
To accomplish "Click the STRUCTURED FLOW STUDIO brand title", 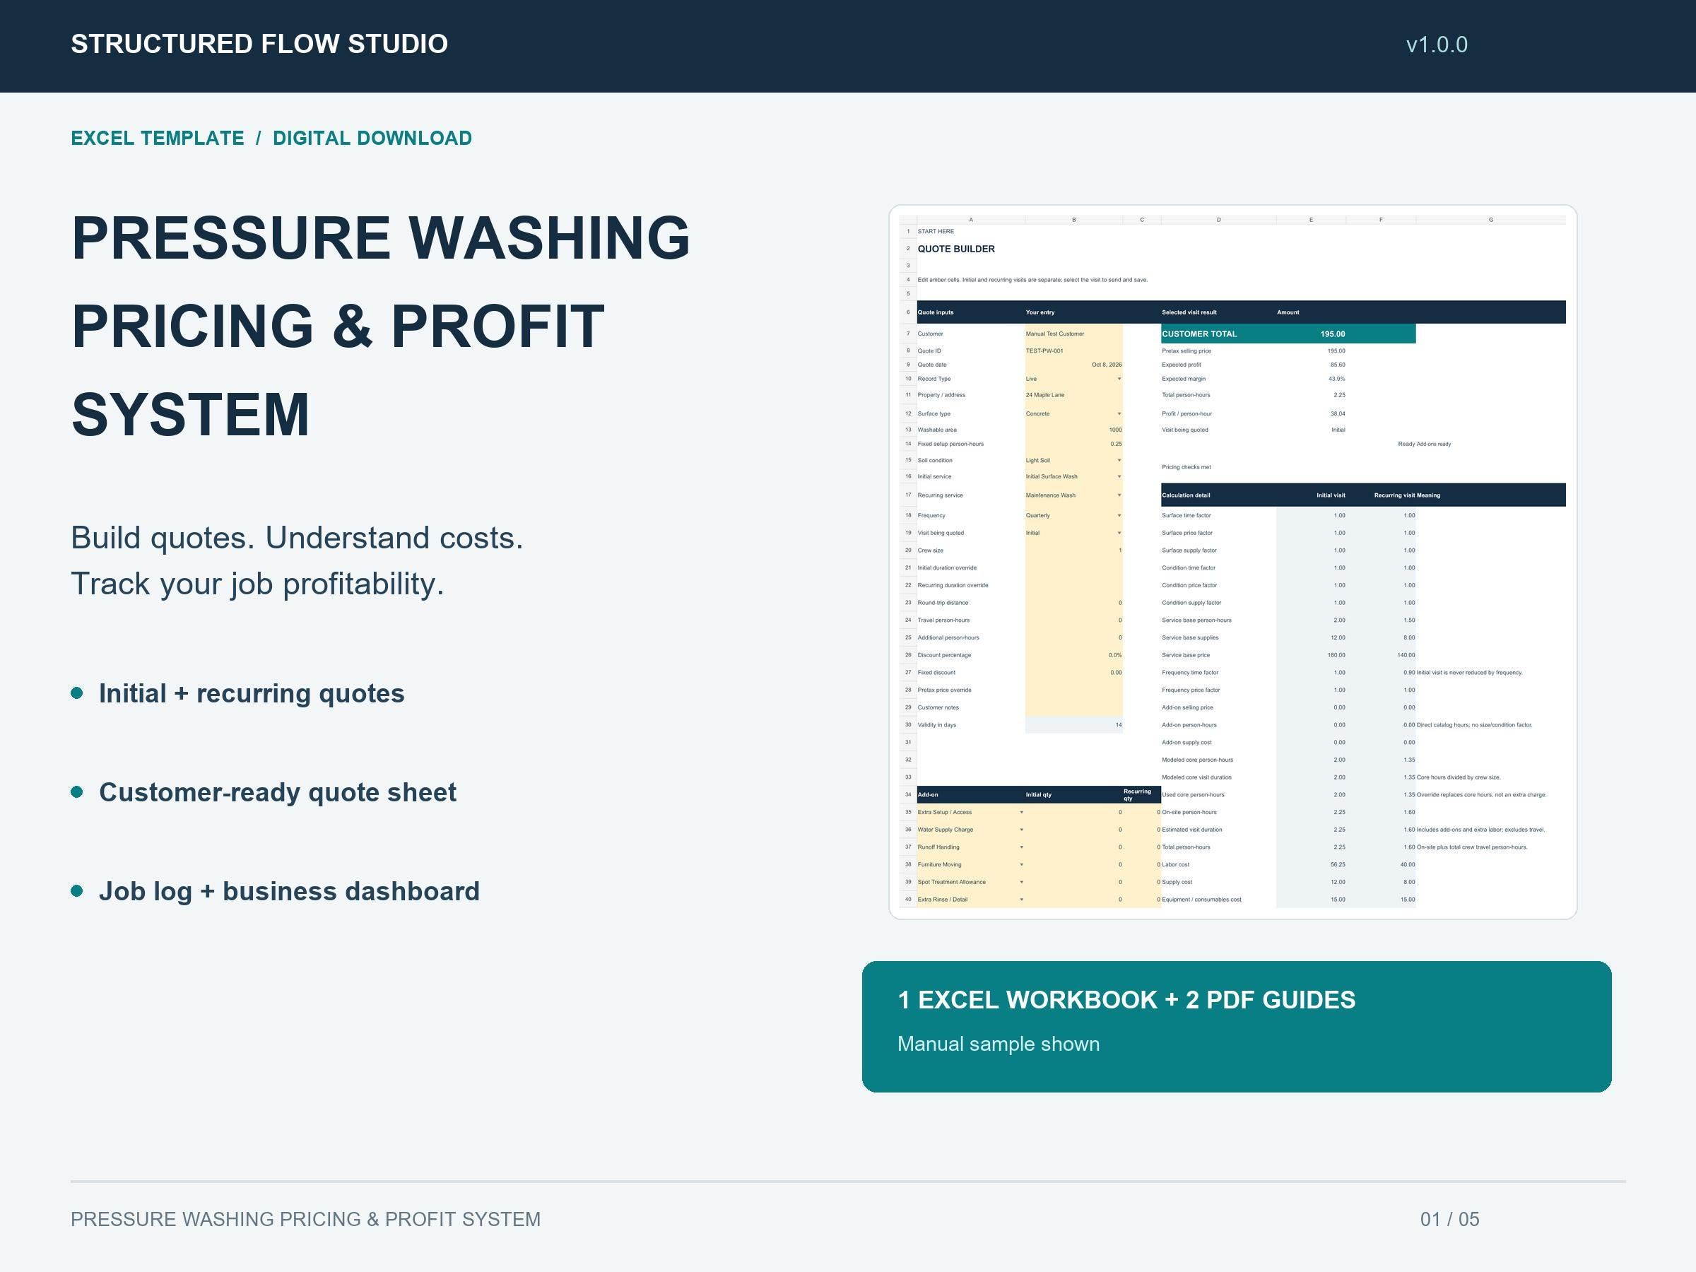I will [x=259, y=45].
